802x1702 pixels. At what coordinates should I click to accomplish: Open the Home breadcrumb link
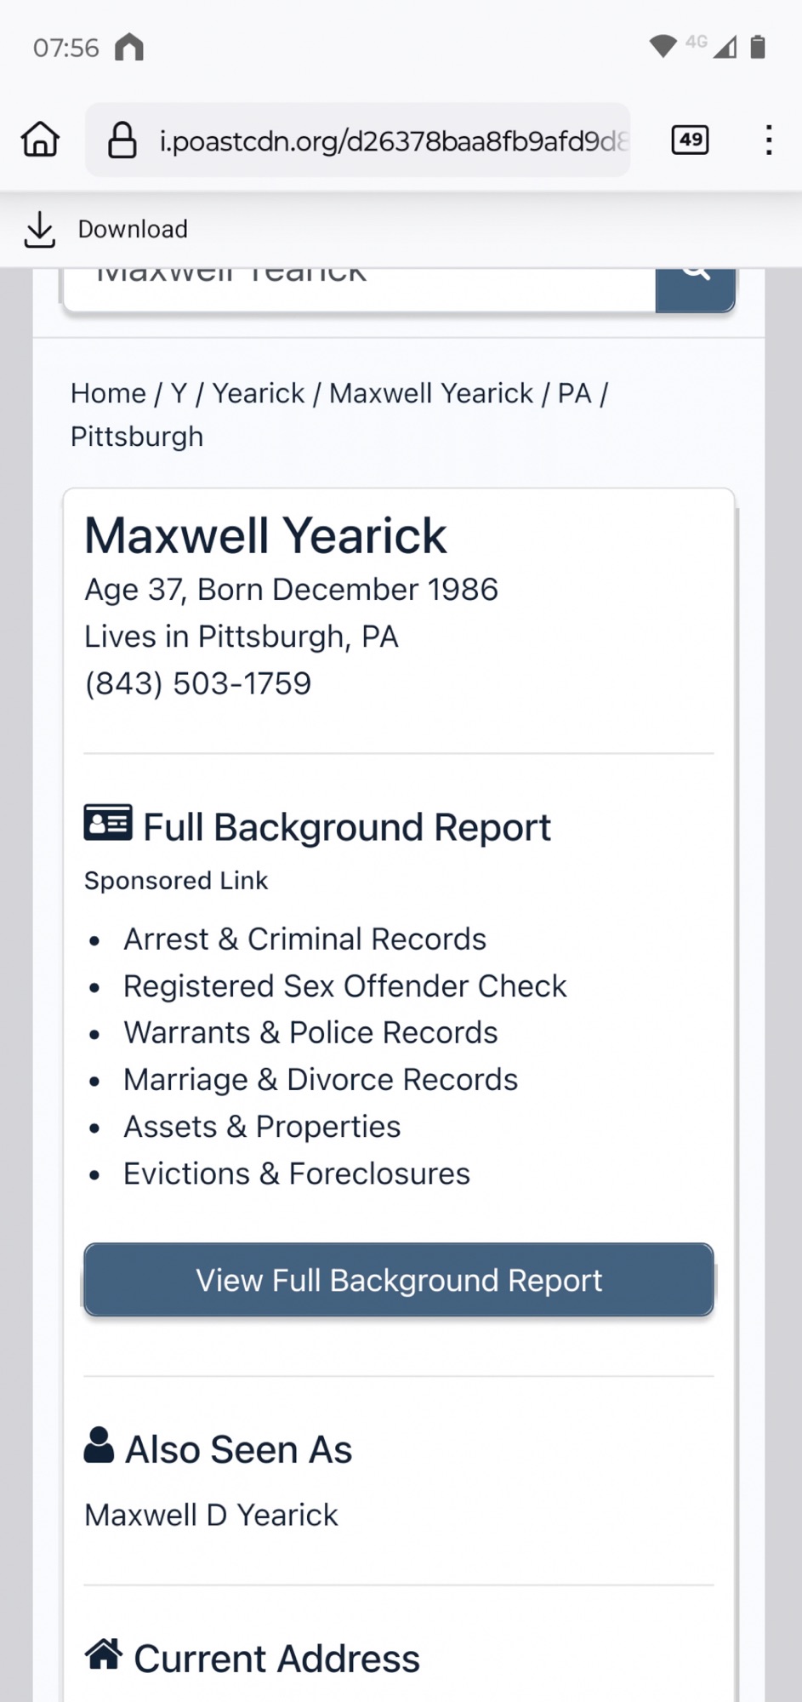(x=108, y=393)
